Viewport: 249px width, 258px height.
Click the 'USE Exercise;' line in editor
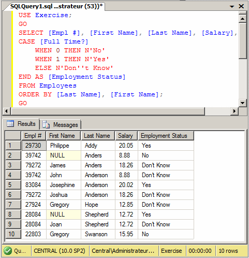click(45, 15)
